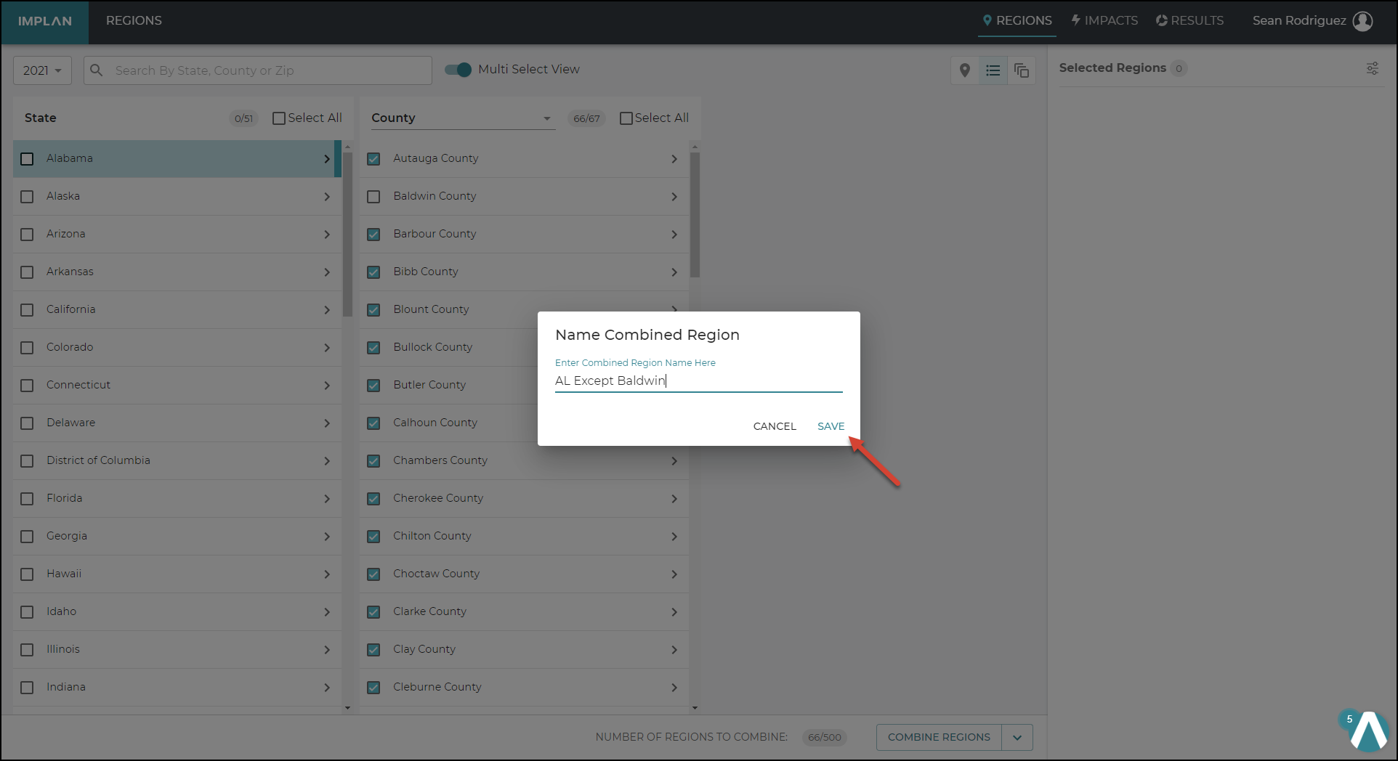Expand Georgia chevron
This screenshot has width=1398, height=761.
tap(327, 536)
